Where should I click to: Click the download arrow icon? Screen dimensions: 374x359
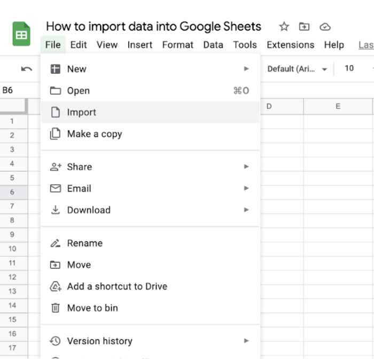coord(56,210)
